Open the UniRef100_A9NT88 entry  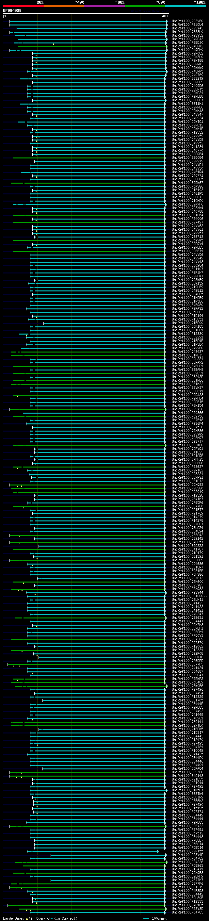pos(187,60)
